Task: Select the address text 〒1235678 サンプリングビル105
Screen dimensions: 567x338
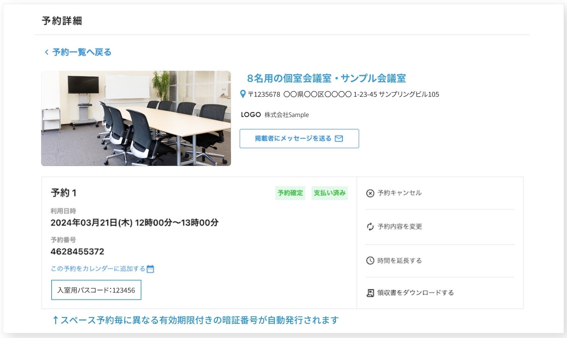Action: click(343, 94)
